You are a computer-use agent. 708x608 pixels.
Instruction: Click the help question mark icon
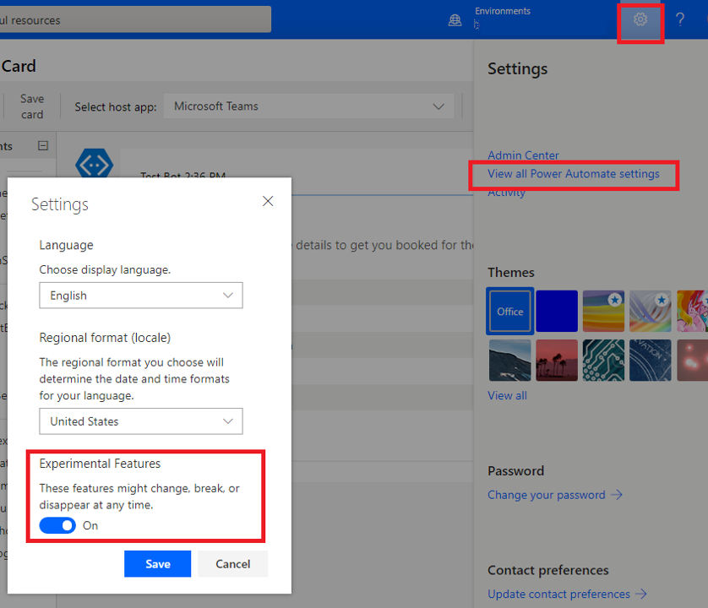point(679,19)
